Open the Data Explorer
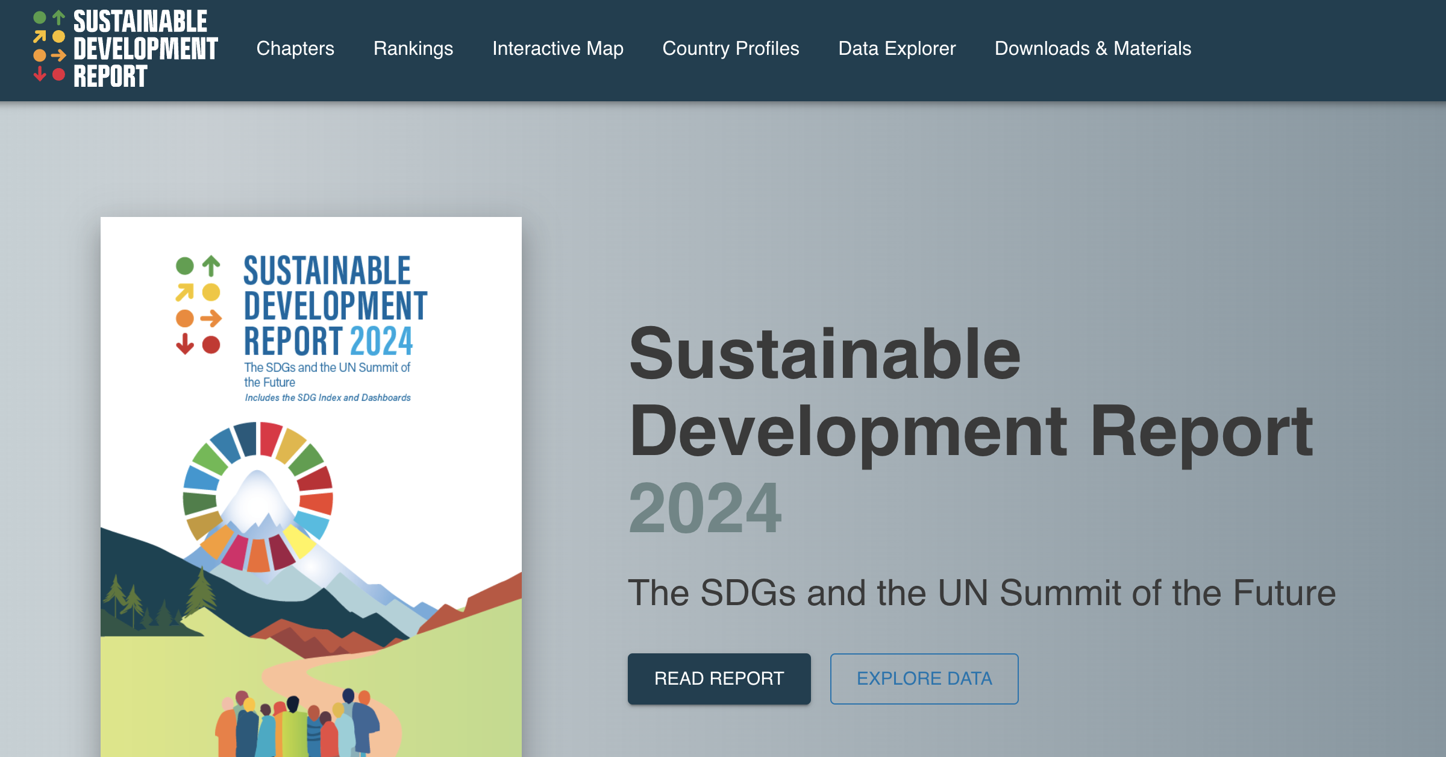Image resolution: width=1446 pixels, height=757 pixels. point(897,48)
